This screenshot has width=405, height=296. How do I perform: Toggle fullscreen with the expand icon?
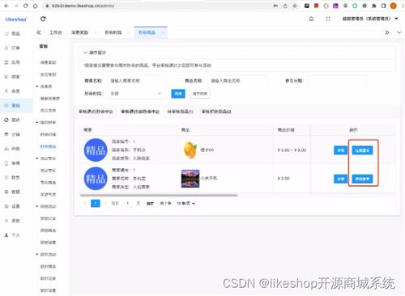[328, 19]
